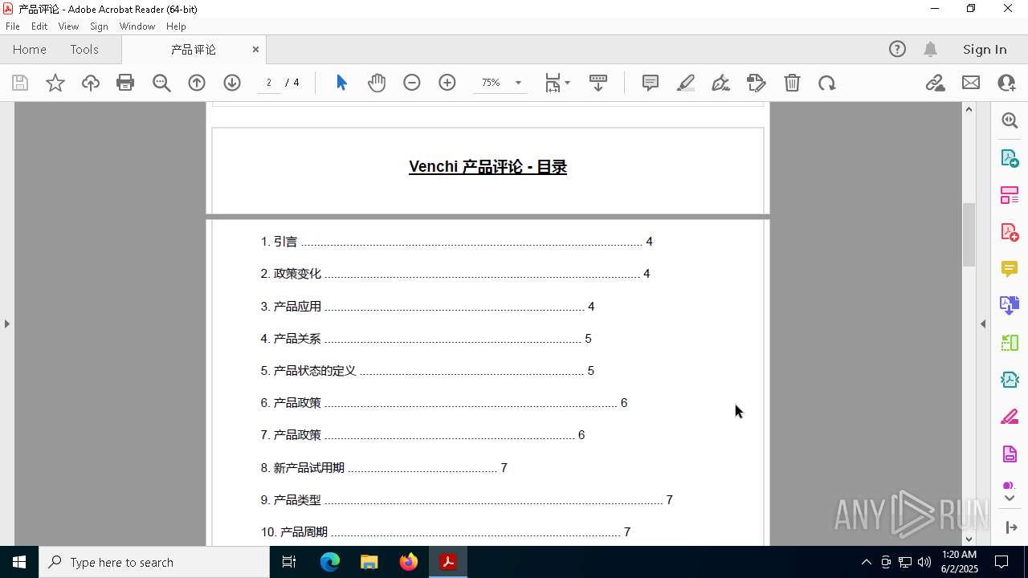Viewport: 1028px width, 578px height.
Task: Share a link to this file
Action: (936, 83)
